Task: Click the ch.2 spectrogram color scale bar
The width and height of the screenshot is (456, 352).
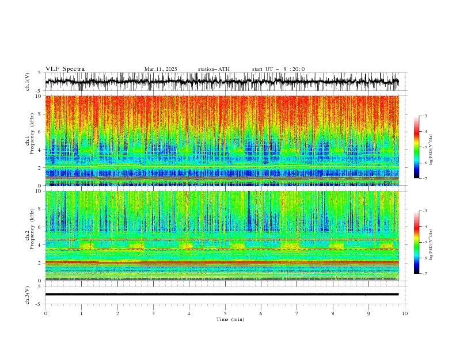Action: [x=416, y=242]
